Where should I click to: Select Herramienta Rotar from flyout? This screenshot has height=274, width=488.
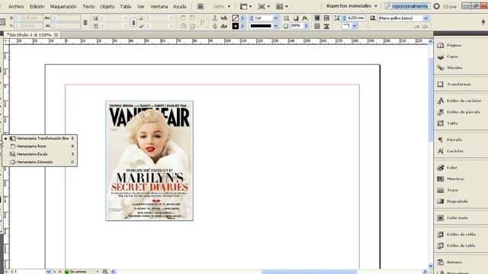[40, 146]
